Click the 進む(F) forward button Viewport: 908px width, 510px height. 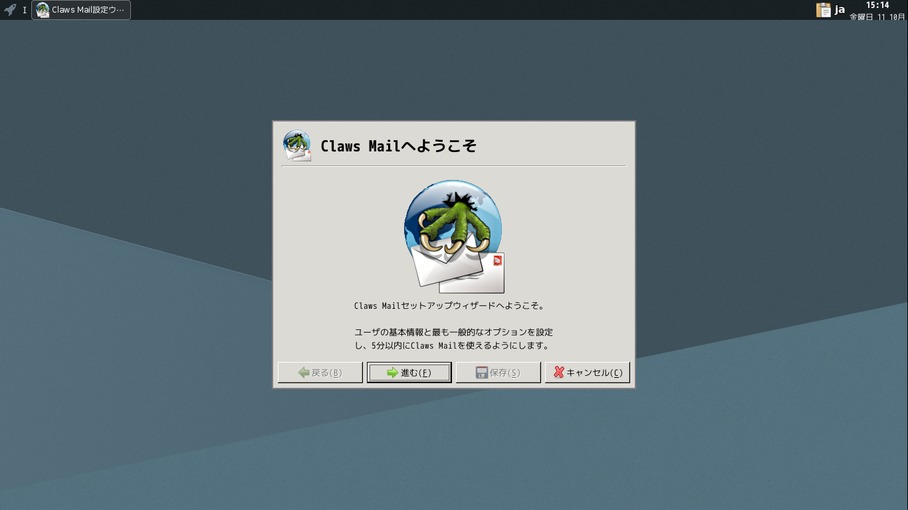point(409,373)
